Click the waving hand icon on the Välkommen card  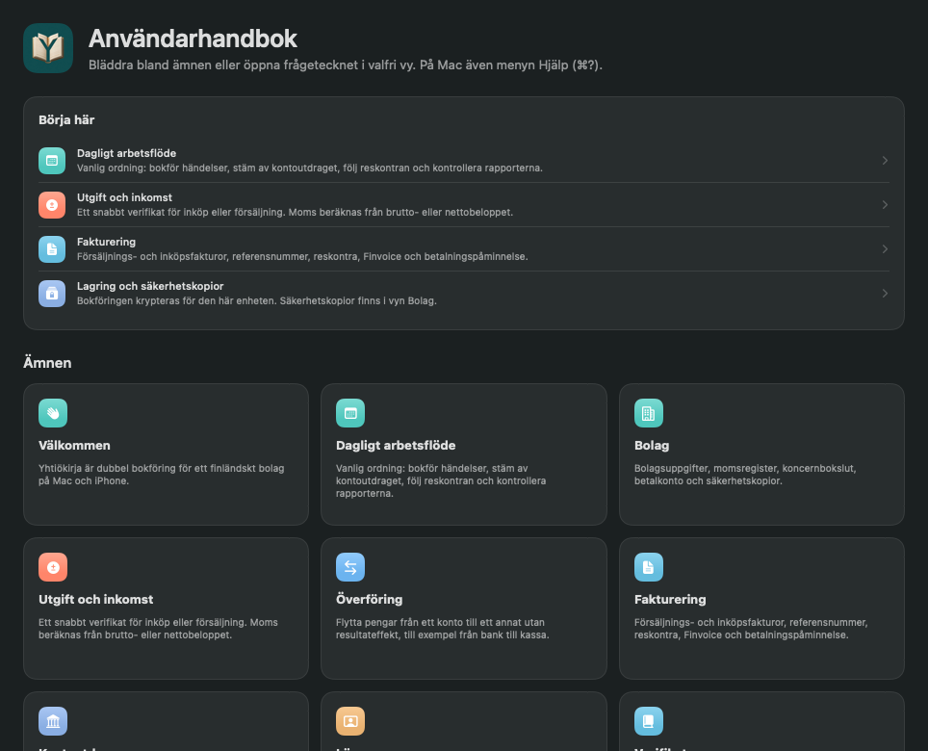tap(53, 413)
